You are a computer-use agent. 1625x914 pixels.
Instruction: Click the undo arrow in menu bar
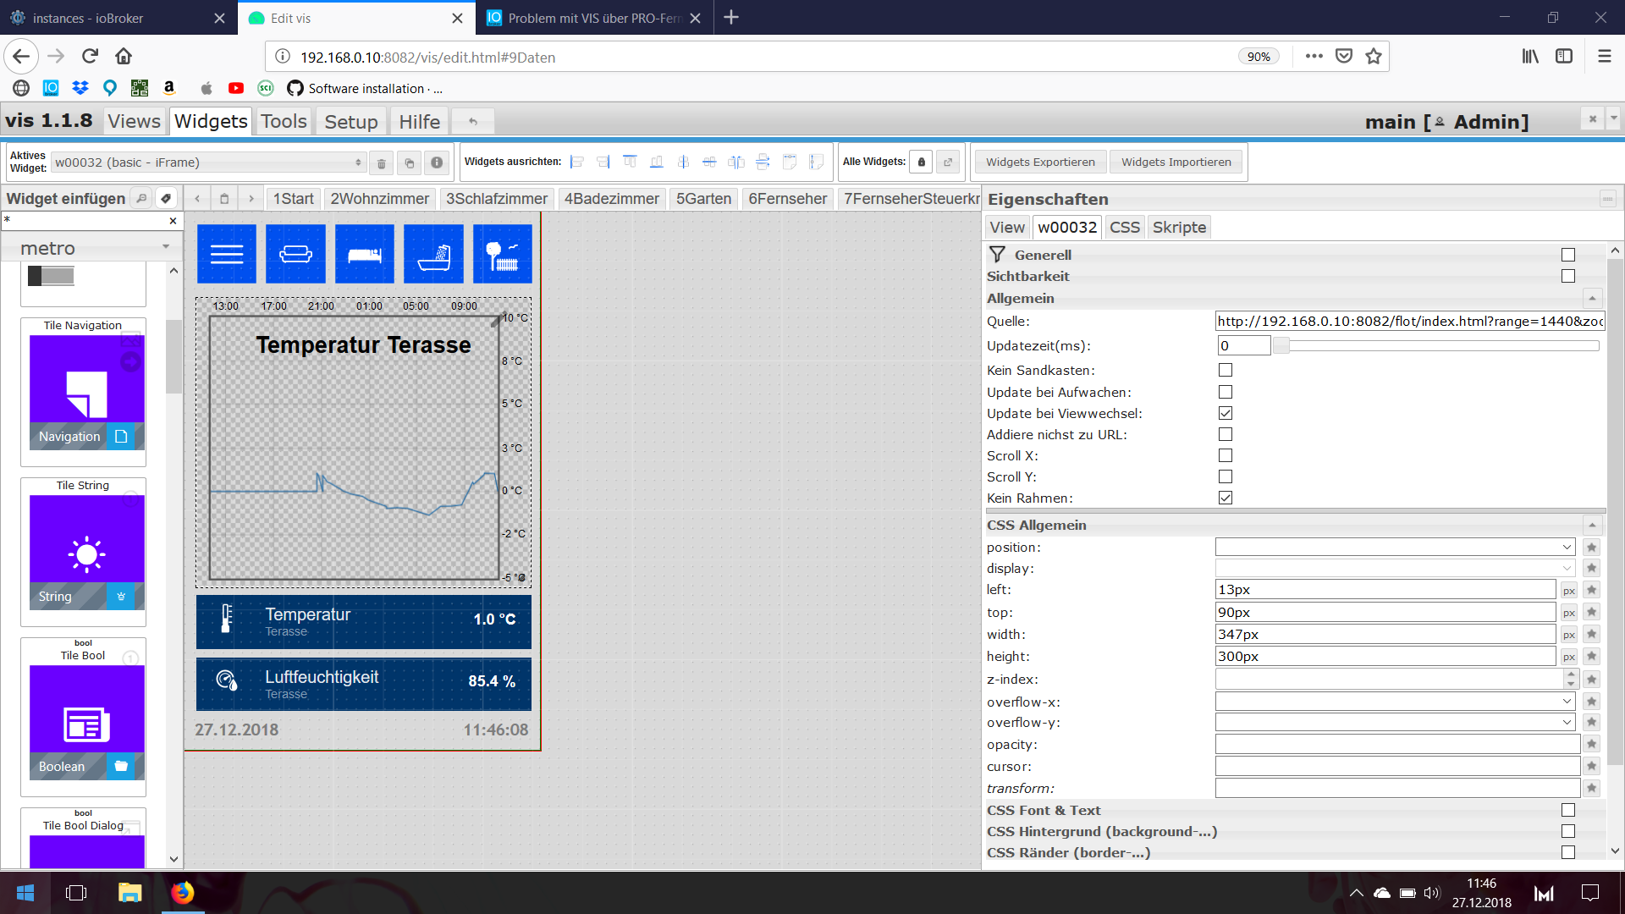(x=473, y=122)
